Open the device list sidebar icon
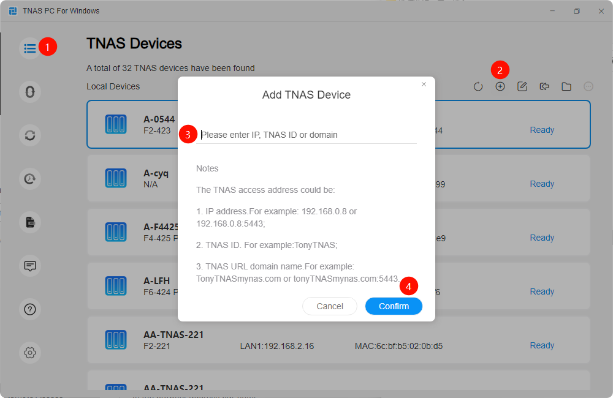 tap(29, 48)
